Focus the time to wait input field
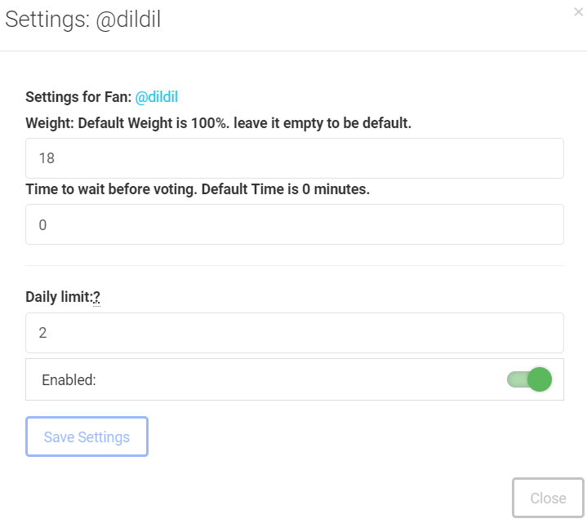 point(294,224)
